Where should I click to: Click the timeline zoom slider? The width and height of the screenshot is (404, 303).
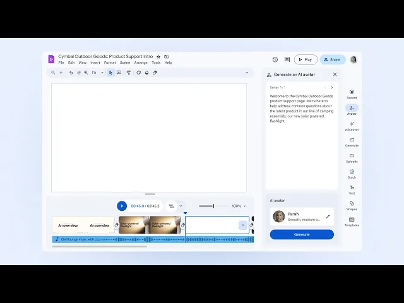pos(213,206)
